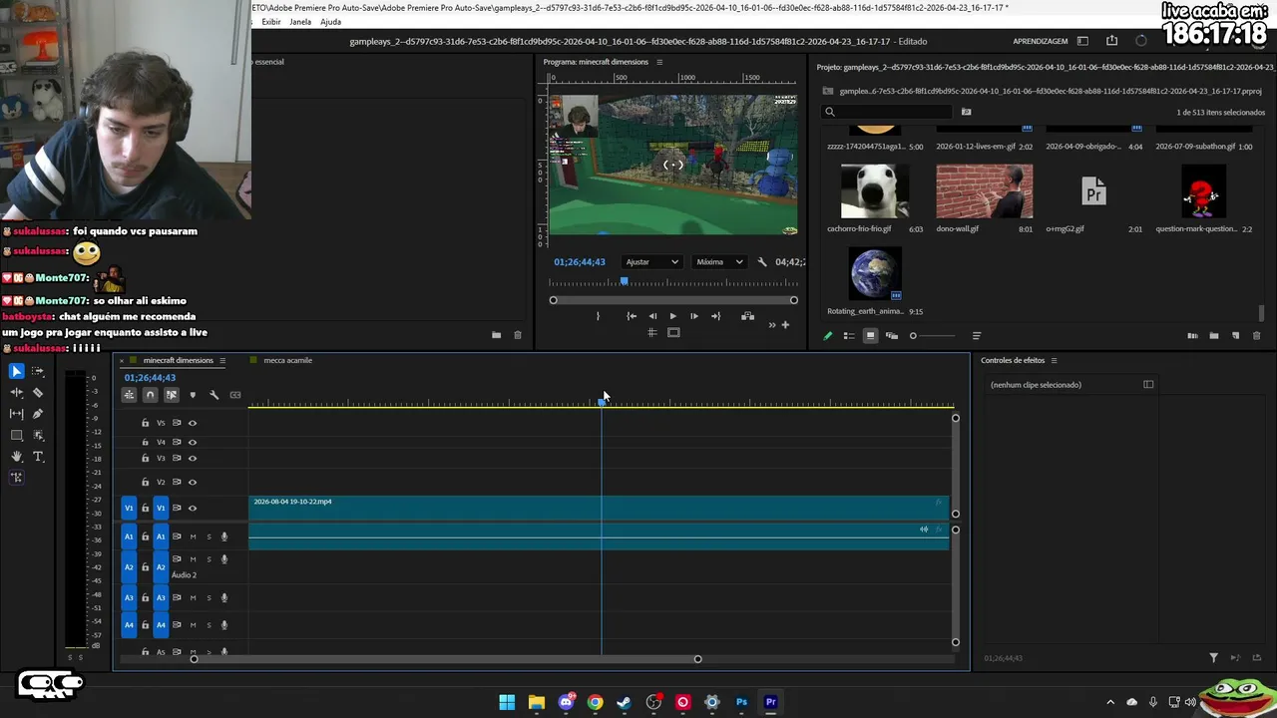The image size is (1277, 718).
Task: Open minecraft dimensions sequence panel menu
Action: (222, 361)
